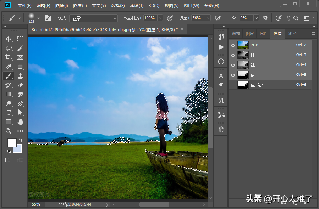Viewport: 319px width, 209px height.
Task: Open the 滤镜(T) menu
Action: click(x=137, y=5)
